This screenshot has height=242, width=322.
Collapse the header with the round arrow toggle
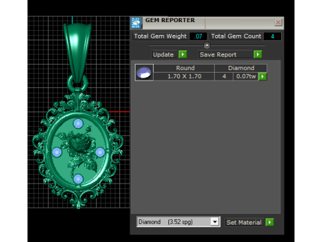pyautogui.click(x=207, y=45)
